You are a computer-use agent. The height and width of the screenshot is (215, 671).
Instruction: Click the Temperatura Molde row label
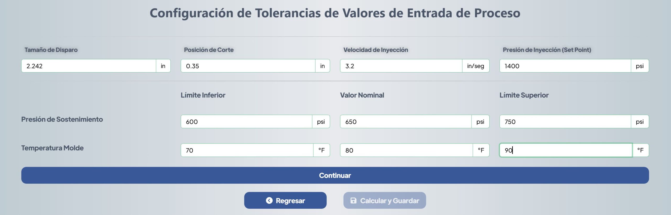point(52,148)
